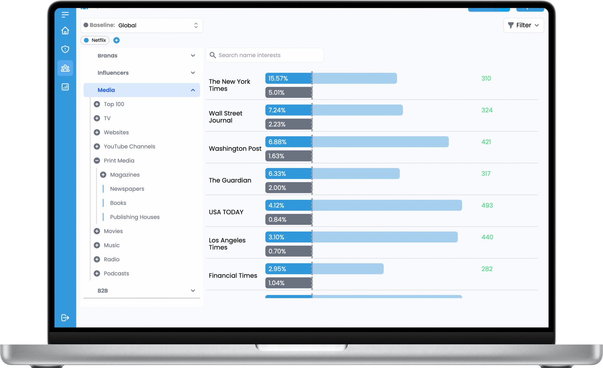Go to the Home sidebar icon
This screenshot has height=368, width=603.
(x=65, y=30)
